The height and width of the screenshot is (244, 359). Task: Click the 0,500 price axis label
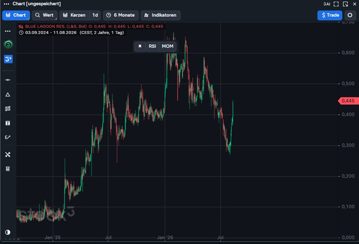pos(348,83)
